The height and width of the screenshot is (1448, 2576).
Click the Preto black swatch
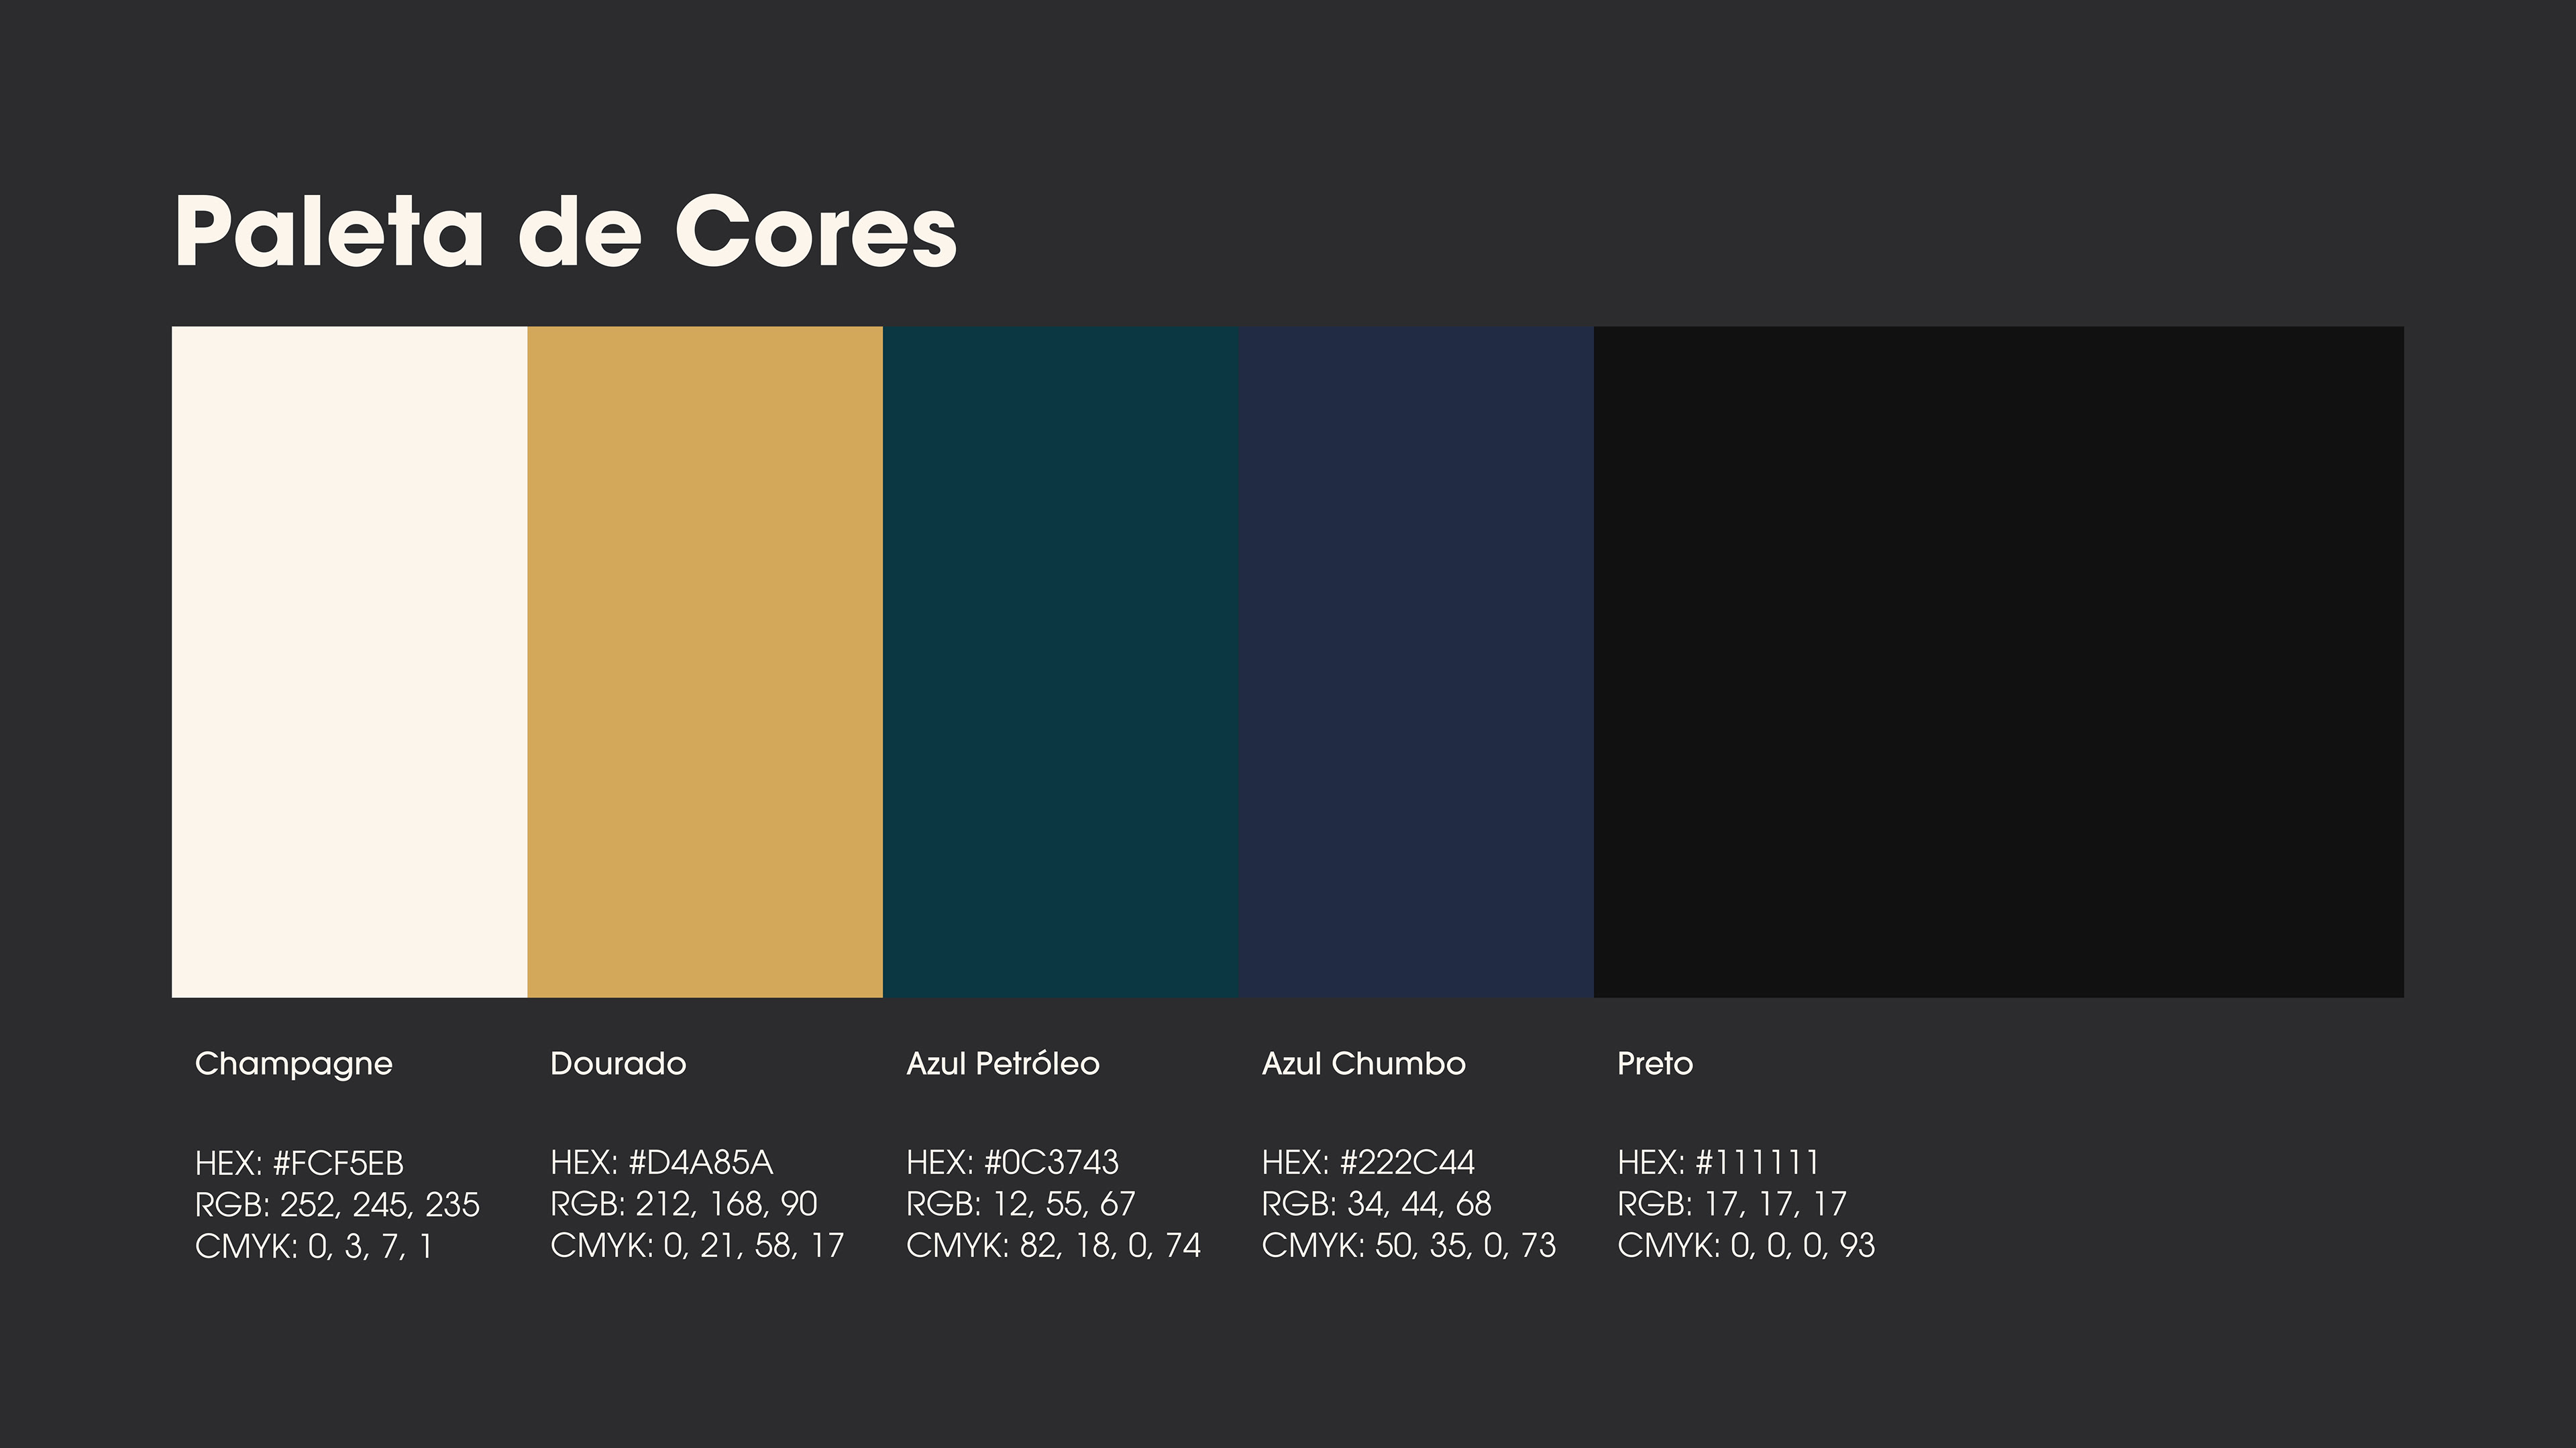pos(1998,662)
